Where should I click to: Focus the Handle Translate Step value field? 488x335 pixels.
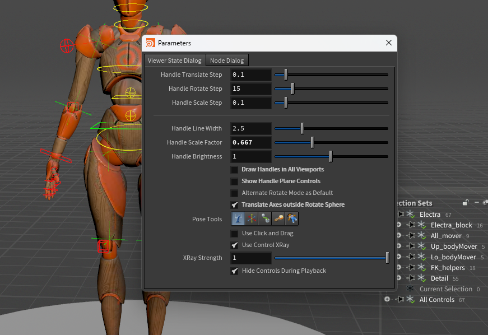[x=251, y=75]
